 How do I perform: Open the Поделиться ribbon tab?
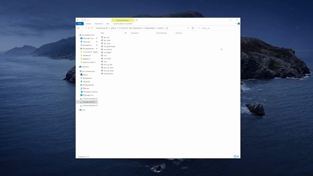coord(99,23)
